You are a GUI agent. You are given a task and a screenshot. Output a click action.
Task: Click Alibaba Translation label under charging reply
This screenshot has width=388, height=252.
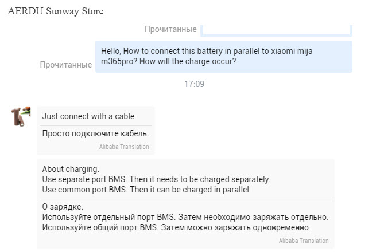[304, 241]
